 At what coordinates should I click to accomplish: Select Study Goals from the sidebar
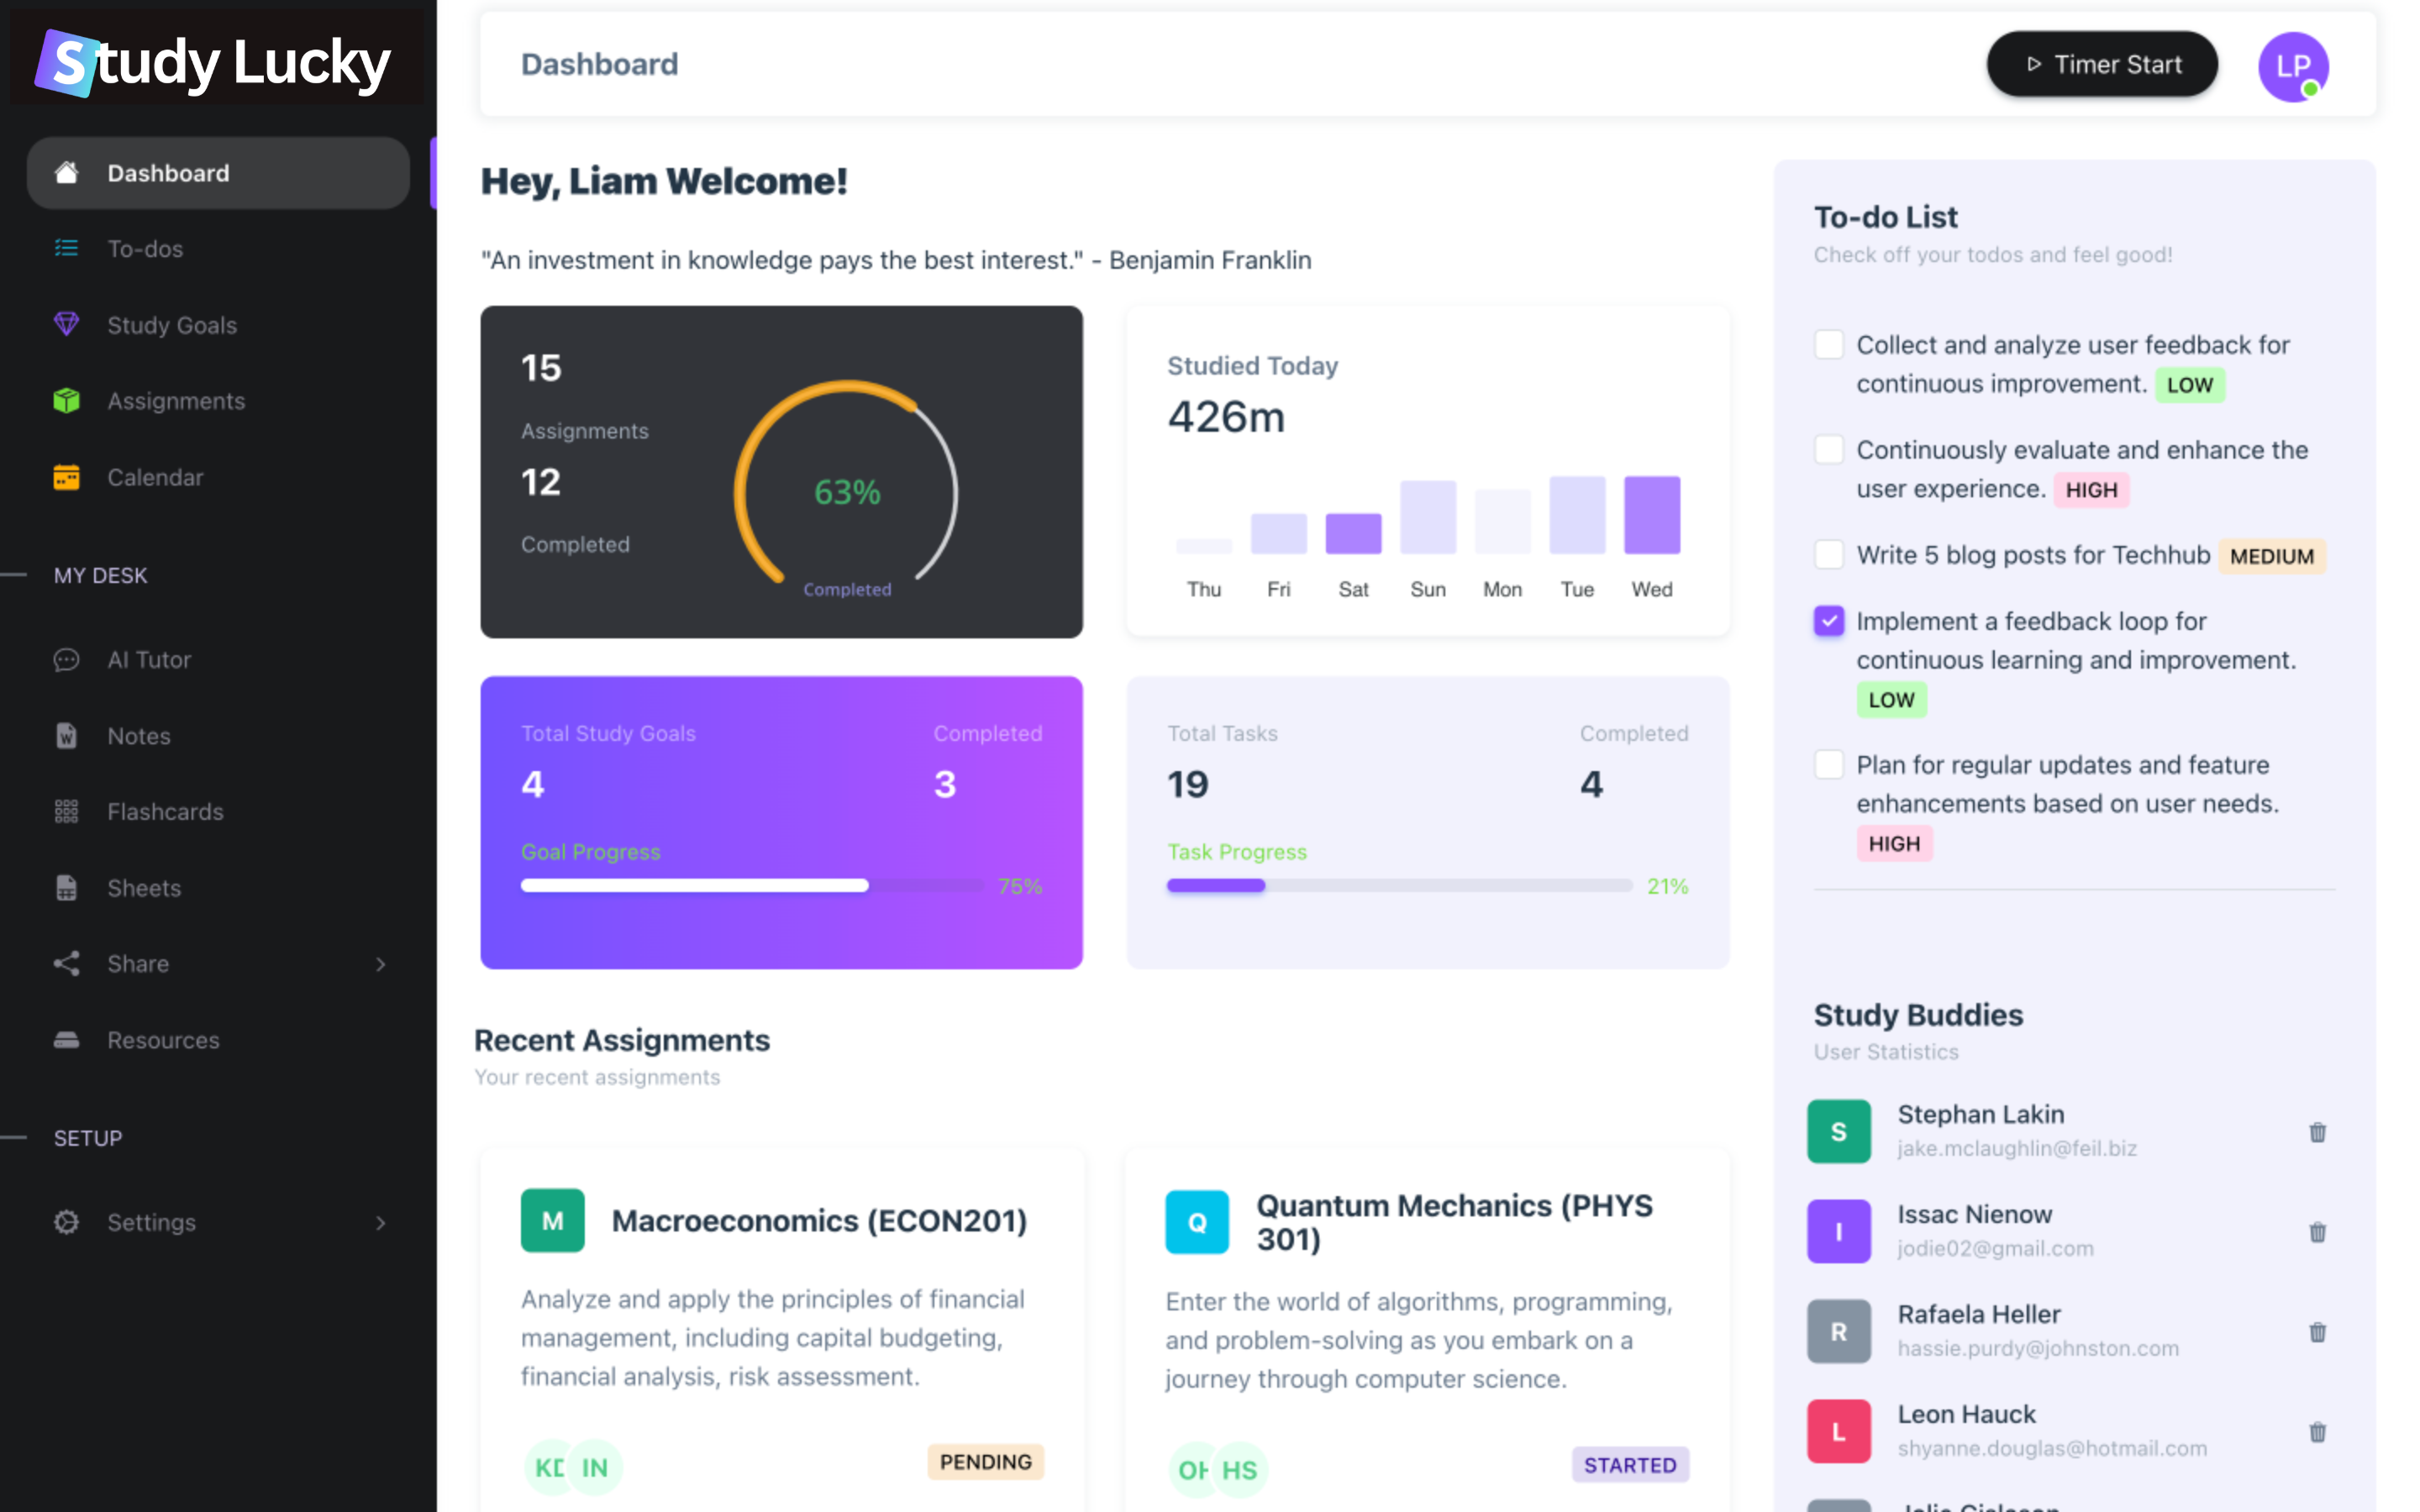(x=171, y=324)
